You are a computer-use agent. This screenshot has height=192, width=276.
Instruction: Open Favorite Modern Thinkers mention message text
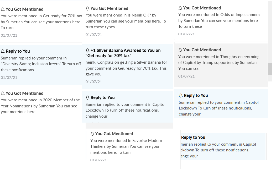(x=126, y=146)
